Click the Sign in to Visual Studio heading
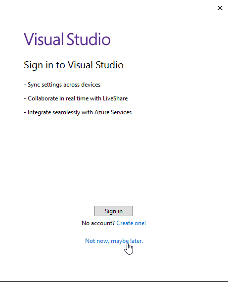 (74, 65)
